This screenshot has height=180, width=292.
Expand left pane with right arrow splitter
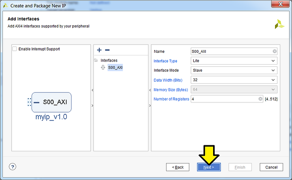coord(92,106)
